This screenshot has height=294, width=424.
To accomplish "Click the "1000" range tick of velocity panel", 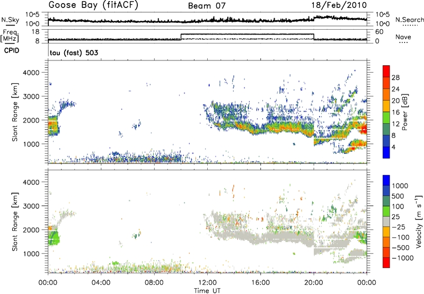I will 31,254.
